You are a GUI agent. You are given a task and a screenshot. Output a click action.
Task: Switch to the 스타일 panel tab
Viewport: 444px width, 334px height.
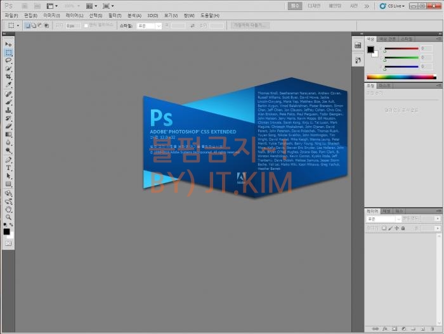pyautogui.click(x=406, y=39)
